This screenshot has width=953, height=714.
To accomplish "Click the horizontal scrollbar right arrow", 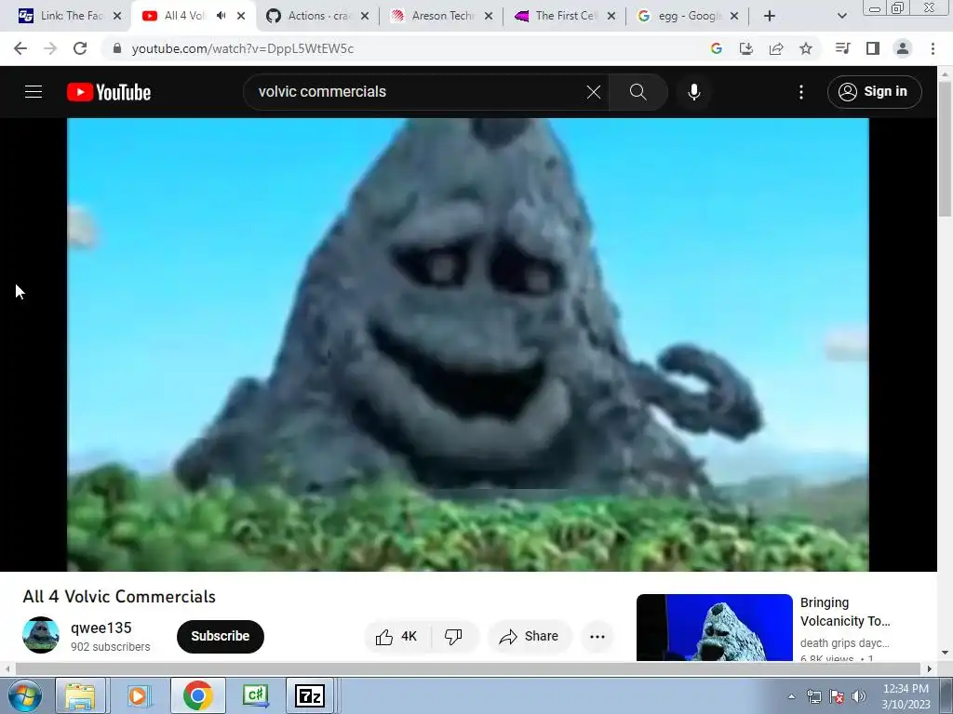I will [x=929, y=668].
